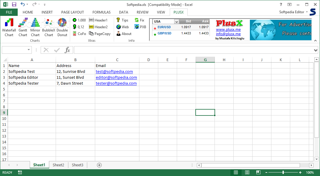Click the Insert Function fx button
The height and width of the screenshot is (176, 320).
[x=67, y=50]
